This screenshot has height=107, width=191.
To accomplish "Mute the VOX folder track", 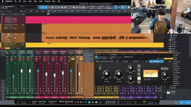I will tap(5, 44).
